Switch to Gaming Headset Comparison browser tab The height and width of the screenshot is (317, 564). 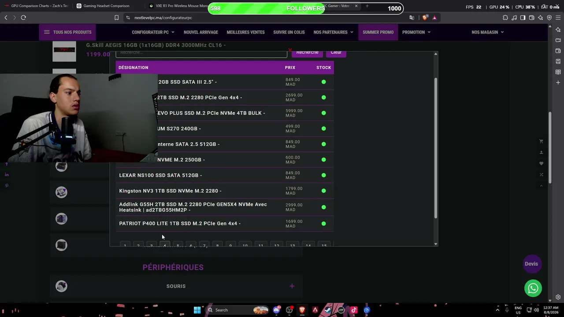tap(108, 6)
